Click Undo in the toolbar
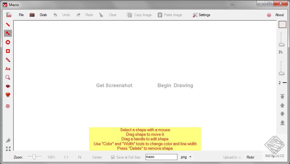 click(66, 15)
